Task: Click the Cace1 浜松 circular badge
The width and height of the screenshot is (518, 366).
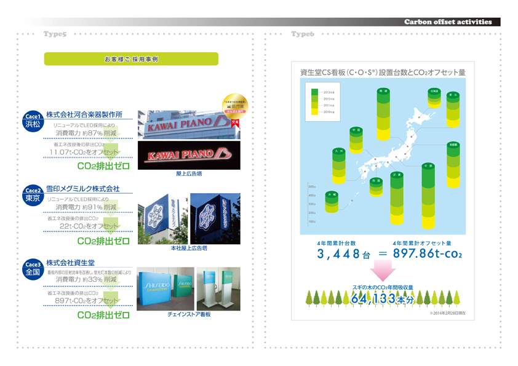Action: coord(33,121)
